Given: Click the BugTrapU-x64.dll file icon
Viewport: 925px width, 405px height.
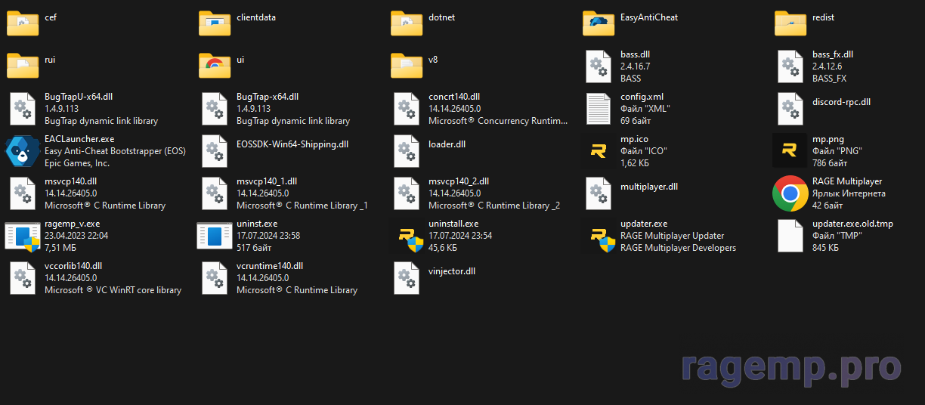Looking at the screenshot, I should pos(23,109).
